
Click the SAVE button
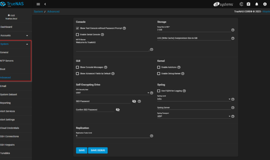(82, 151)
